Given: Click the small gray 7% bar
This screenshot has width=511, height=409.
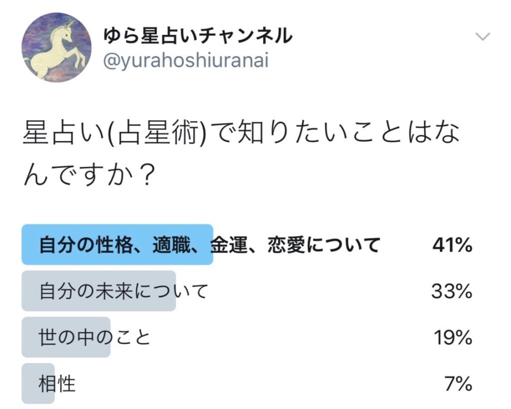Looking at the screenshot, I should coord(38,384).
